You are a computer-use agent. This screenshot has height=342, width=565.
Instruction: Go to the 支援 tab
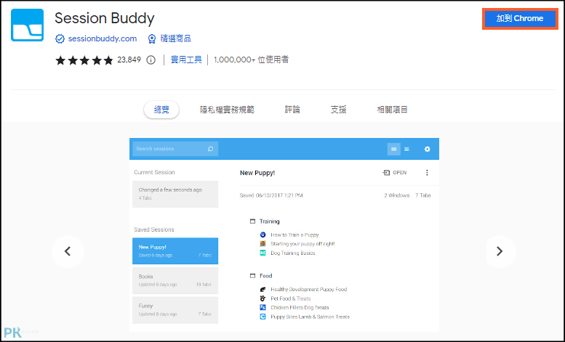[x=338, y=110]
